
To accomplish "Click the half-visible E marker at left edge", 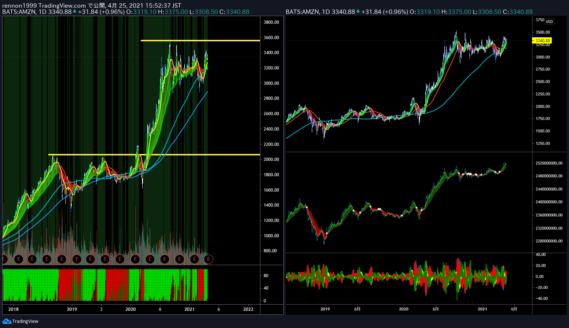I will tap(4, 259).
